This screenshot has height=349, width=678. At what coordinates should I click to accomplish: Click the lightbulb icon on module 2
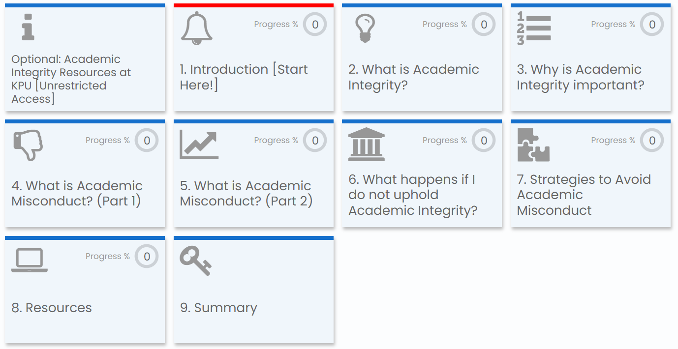(x=365, y=28)
